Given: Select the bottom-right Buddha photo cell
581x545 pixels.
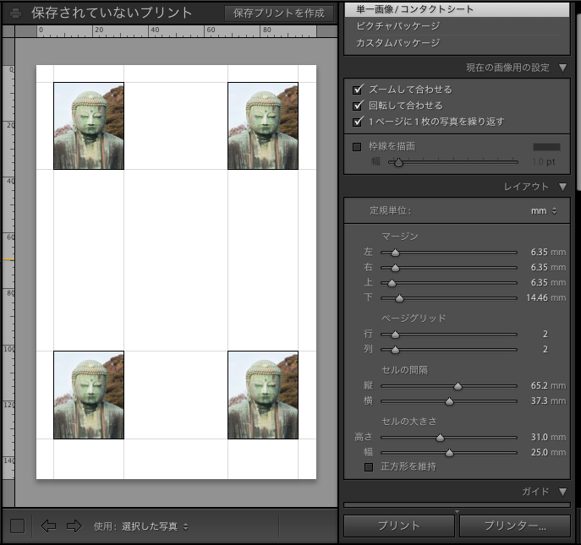Looking at the screenshot, I should tap(263, 395).
